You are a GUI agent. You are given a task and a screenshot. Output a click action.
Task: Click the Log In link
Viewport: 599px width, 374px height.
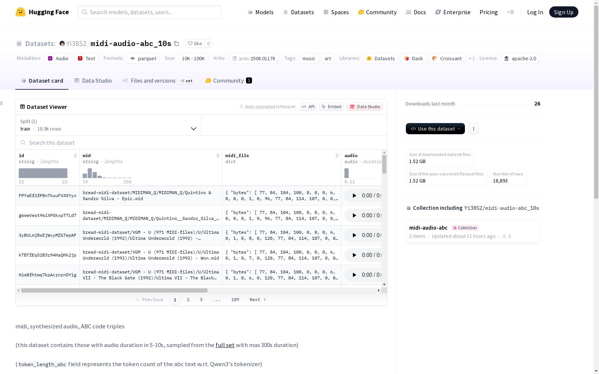(535, 12)
